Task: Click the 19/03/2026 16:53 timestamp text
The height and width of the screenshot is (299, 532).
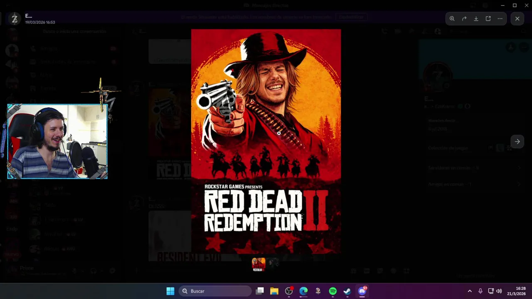Action: pos(40,22)
